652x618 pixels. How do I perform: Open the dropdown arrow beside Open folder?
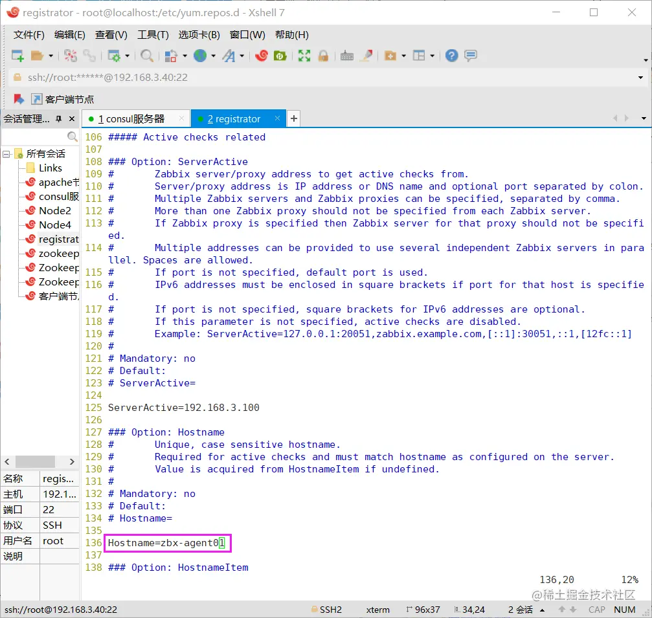pyautogui.click(x=51, y=56)
